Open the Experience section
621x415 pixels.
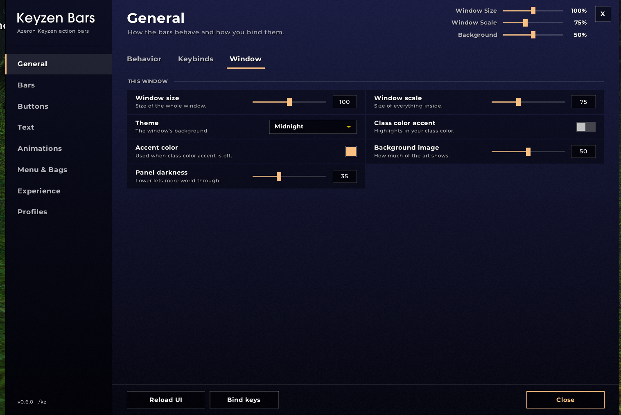[x=59, y=191]
